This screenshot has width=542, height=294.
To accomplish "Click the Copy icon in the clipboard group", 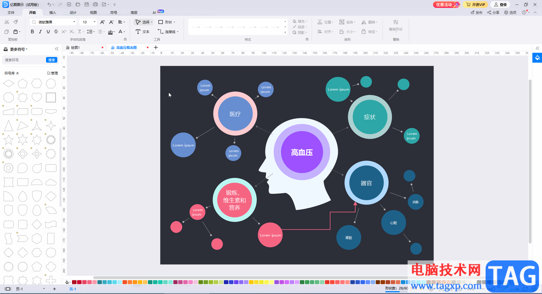I will (x=7, y=32).
